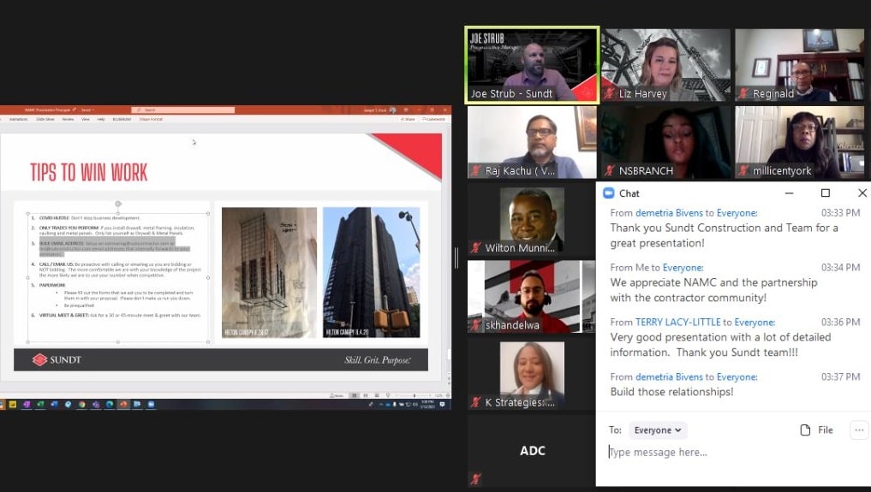871x492 pixels.
Task: Click the PowerPoint title bar Search box
Action: [x=182, y=110]
